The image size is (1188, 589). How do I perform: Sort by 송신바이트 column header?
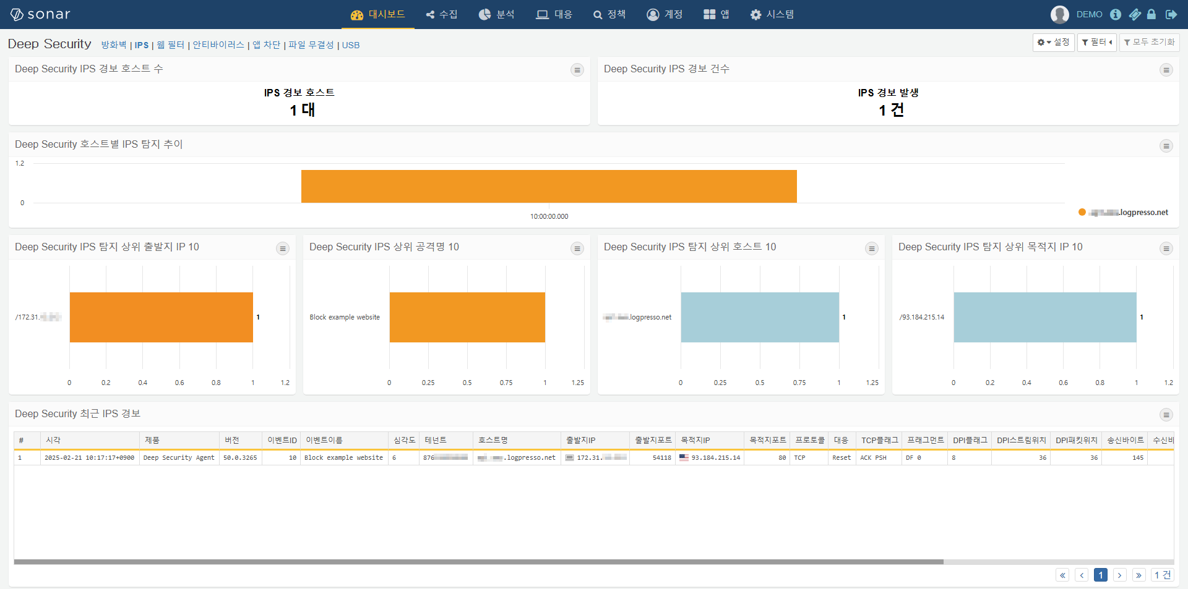pos(1125,440)
